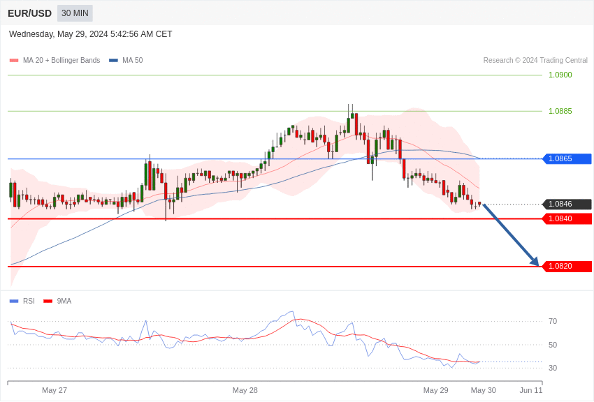Click the RSI 30 level label

pos(553,368)
